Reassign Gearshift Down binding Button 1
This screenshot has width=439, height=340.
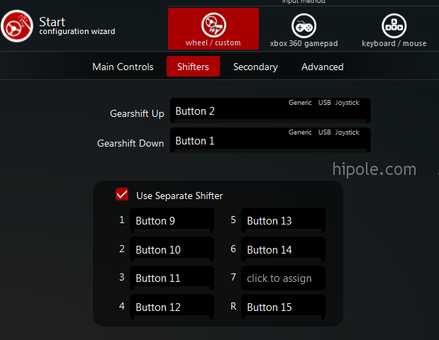click(270, 140)
